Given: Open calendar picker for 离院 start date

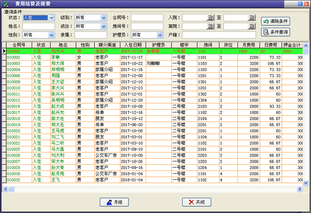Looking at the screenshot, I should (x=211, y=26).
